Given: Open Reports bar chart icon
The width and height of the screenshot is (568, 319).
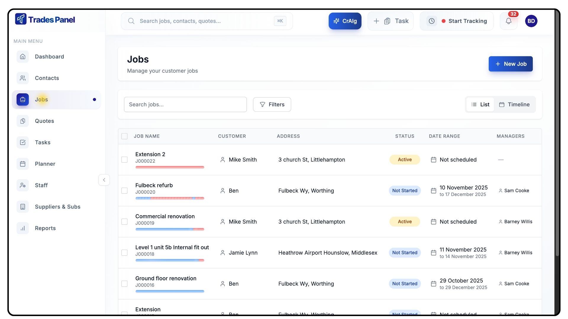Looking at the screenshot, I should click(x=23, y=228).
